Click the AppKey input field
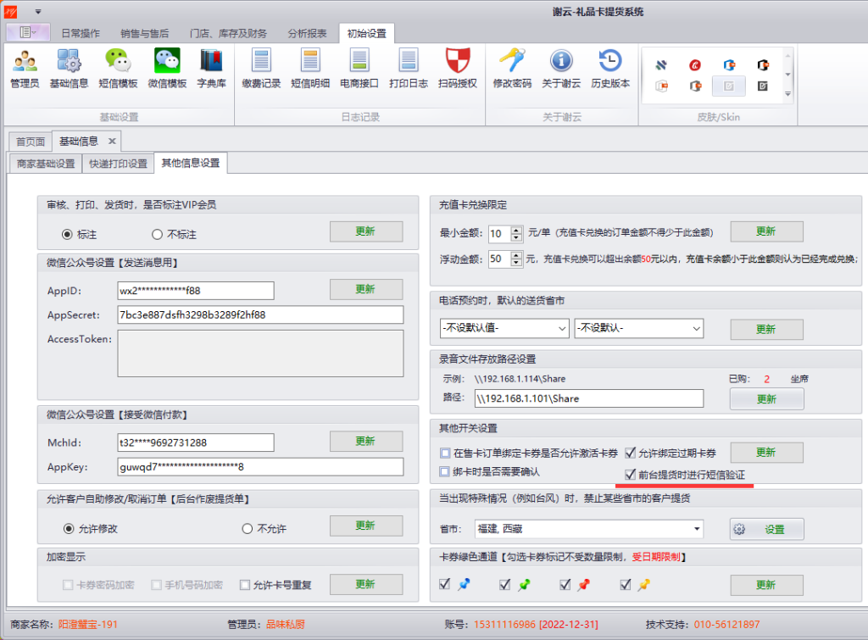This screenshot has width=868, height=640. coord(260,467)
